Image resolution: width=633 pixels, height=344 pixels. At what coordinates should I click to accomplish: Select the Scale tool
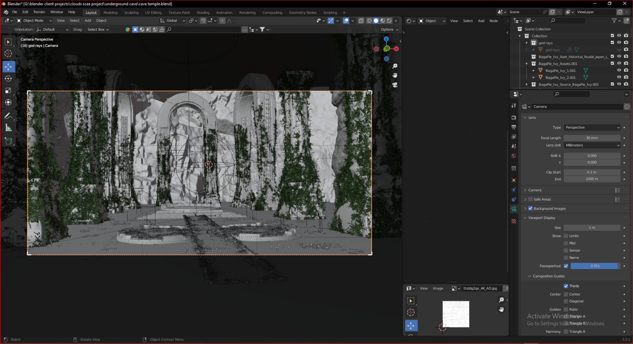8,91
